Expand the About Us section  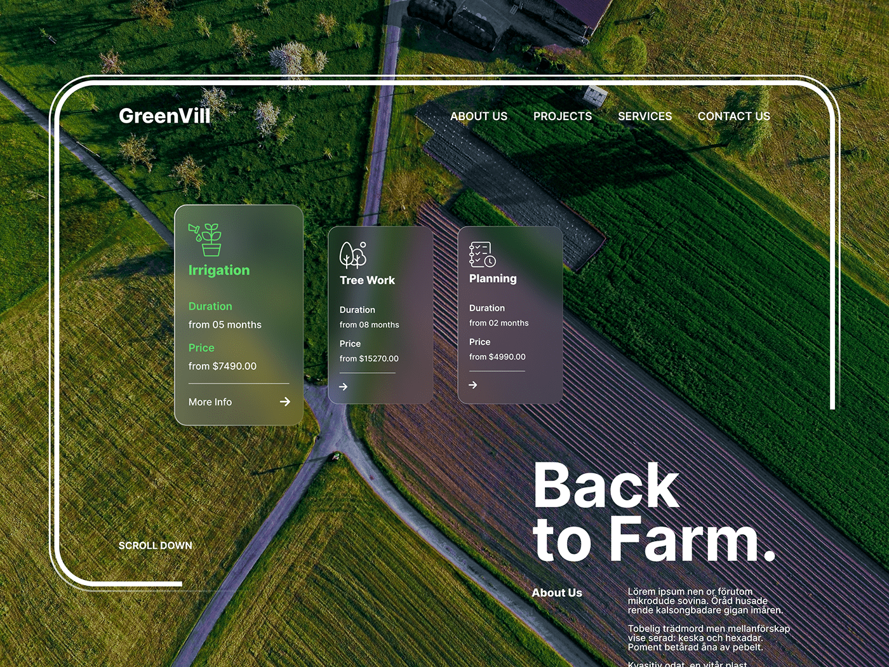click(x=558, y=593)
